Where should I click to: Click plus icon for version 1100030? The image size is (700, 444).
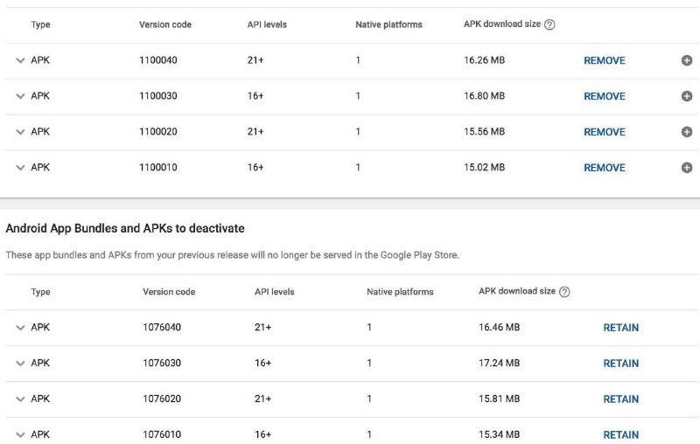(x=687, y=96)
